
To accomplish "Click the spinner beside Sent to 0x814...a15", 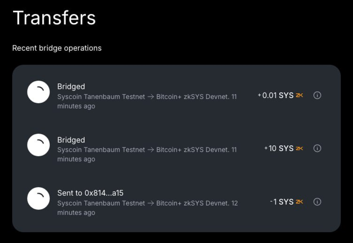I will point(39,198).
